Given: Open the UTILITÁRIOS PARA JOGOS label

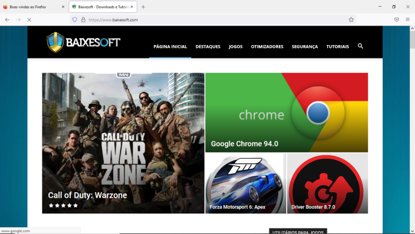Looking at the screenshot, I should [x=298, y=232].
